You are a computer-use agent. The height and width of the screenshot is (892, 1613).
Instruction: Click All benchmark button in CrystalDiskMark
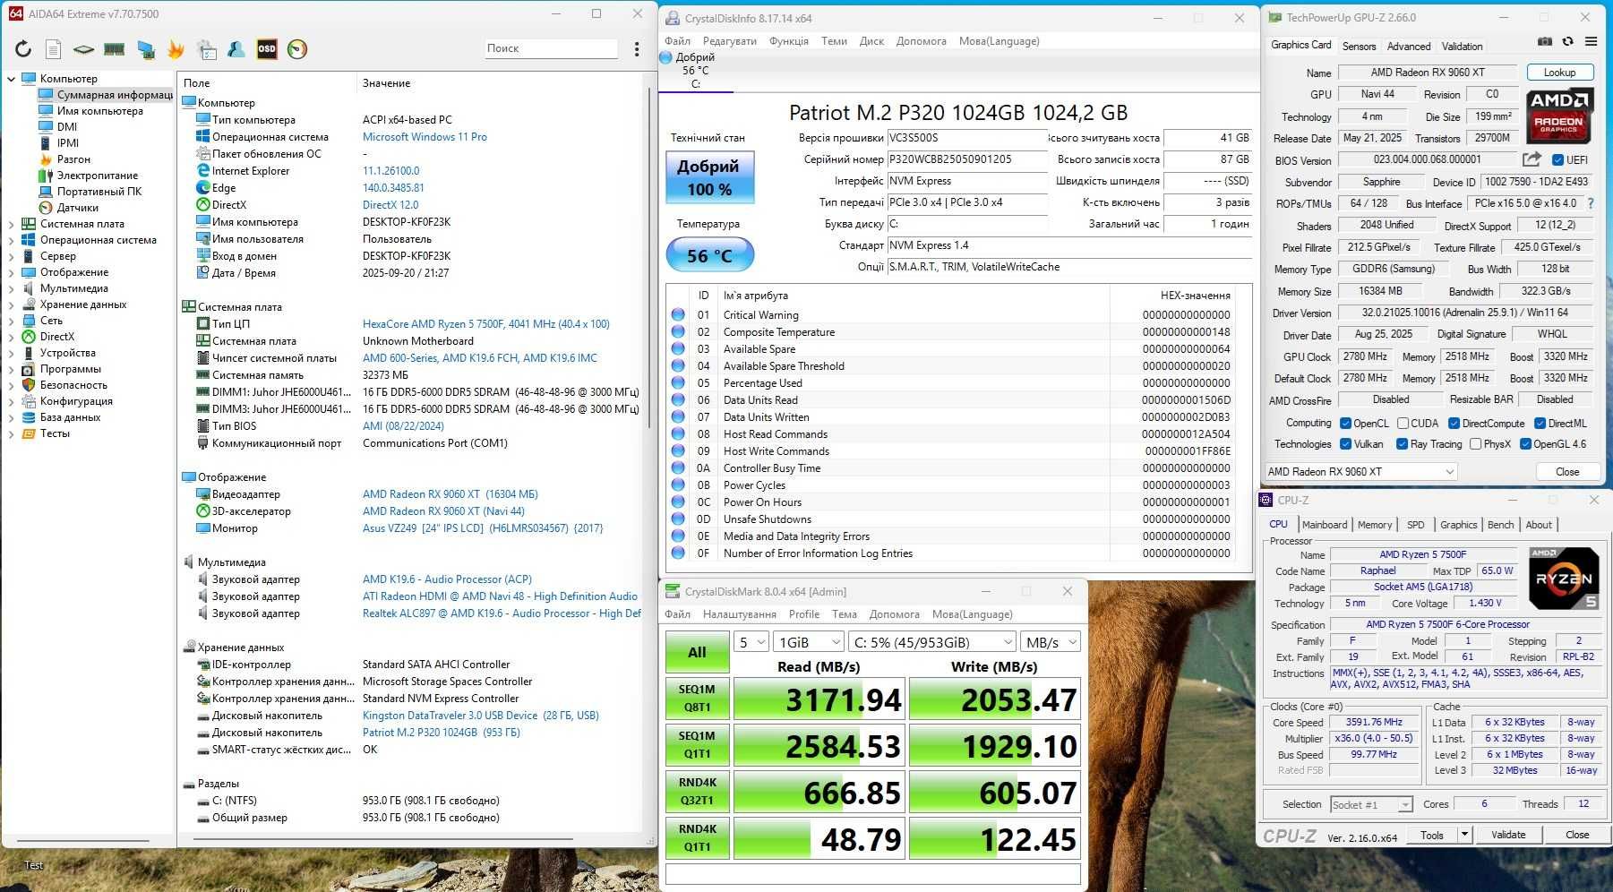click(697, 652)
